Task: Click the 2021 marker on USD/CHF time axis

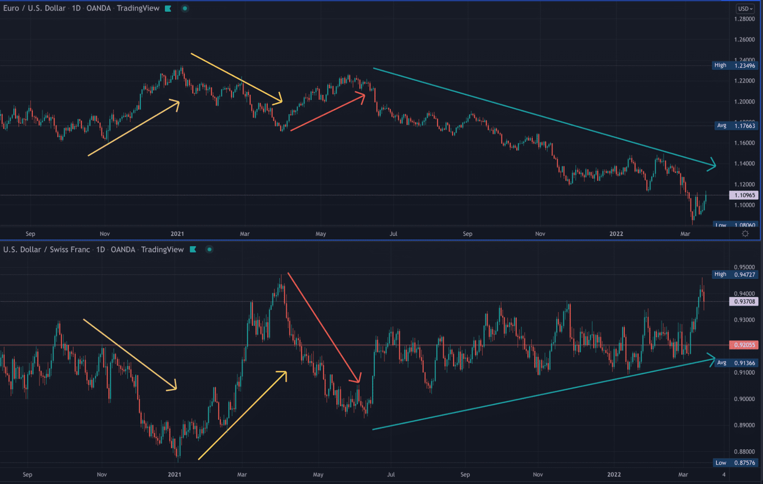Action: coord(174,474)
